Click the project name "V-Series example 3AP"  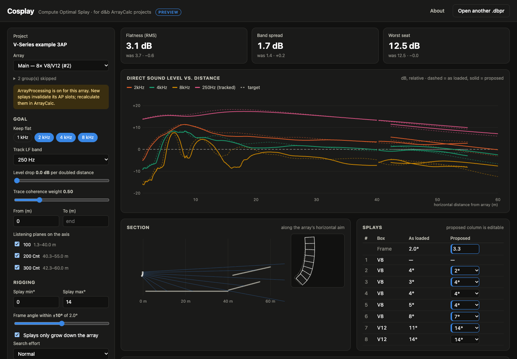point(40,45)
